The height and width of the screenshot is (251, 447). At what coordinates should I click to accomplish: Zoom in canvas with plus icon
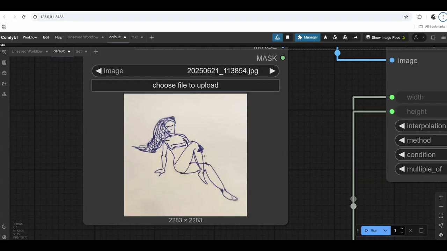[441, 197]
